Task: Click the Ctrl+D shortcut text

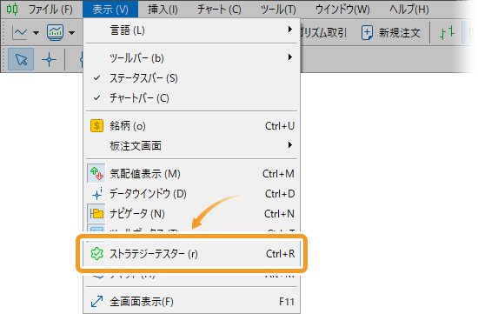Action: [x=280, y=194]
